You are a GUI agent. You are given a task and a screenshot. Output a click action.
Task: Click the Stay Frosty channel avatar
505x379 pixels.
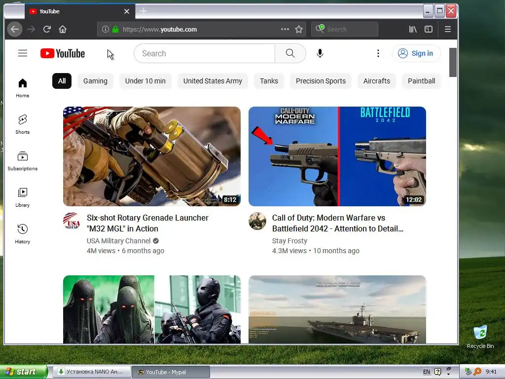(x=257, y=221)
